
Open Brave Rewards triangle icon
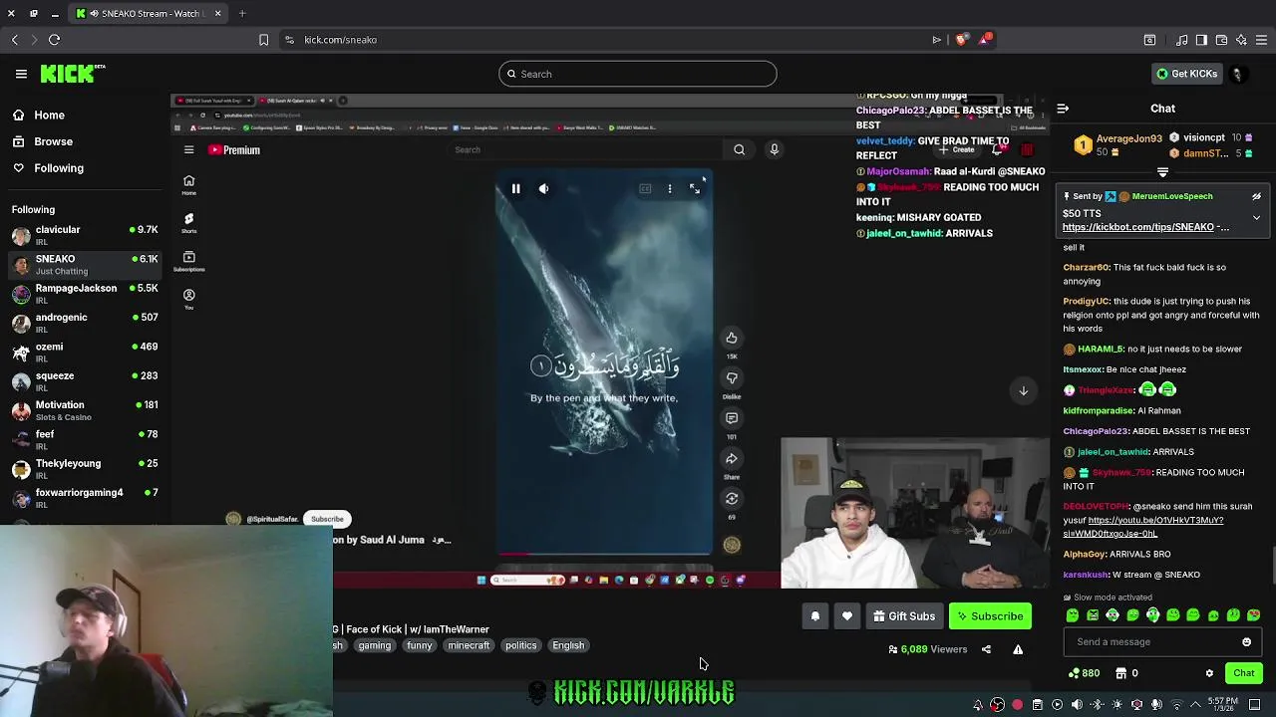coord(985,40)
